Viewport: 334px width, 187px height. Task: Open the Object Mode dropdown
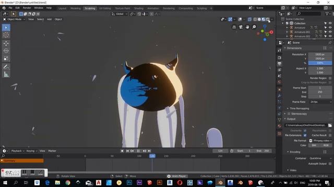point(14,19)
